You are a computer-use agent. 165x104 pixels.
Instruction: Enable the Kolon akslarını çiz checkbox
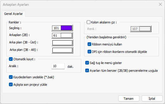coord(88,22)
